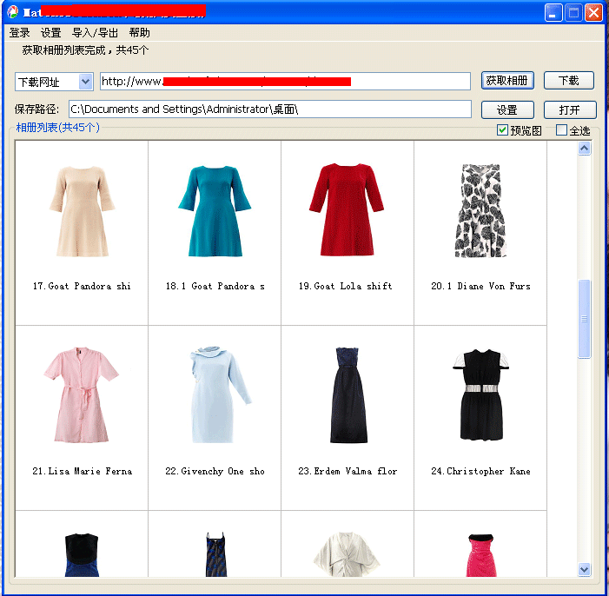Click the 打开 open folder button
The width and height of the screenshot is (609, 596).
[x=569, y=110]
